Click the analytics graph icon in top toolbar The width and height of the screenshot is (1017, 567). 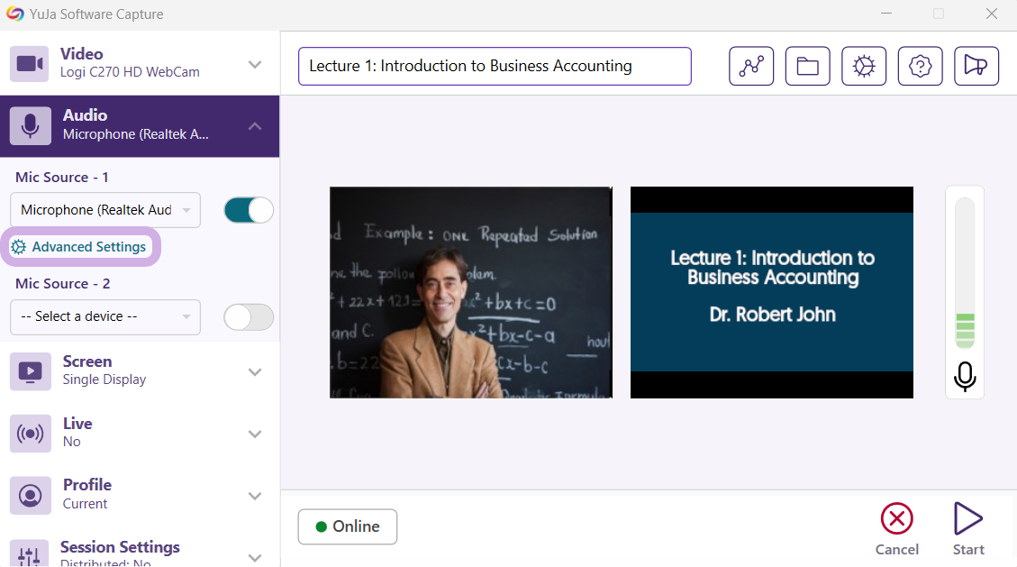[751, 67]
